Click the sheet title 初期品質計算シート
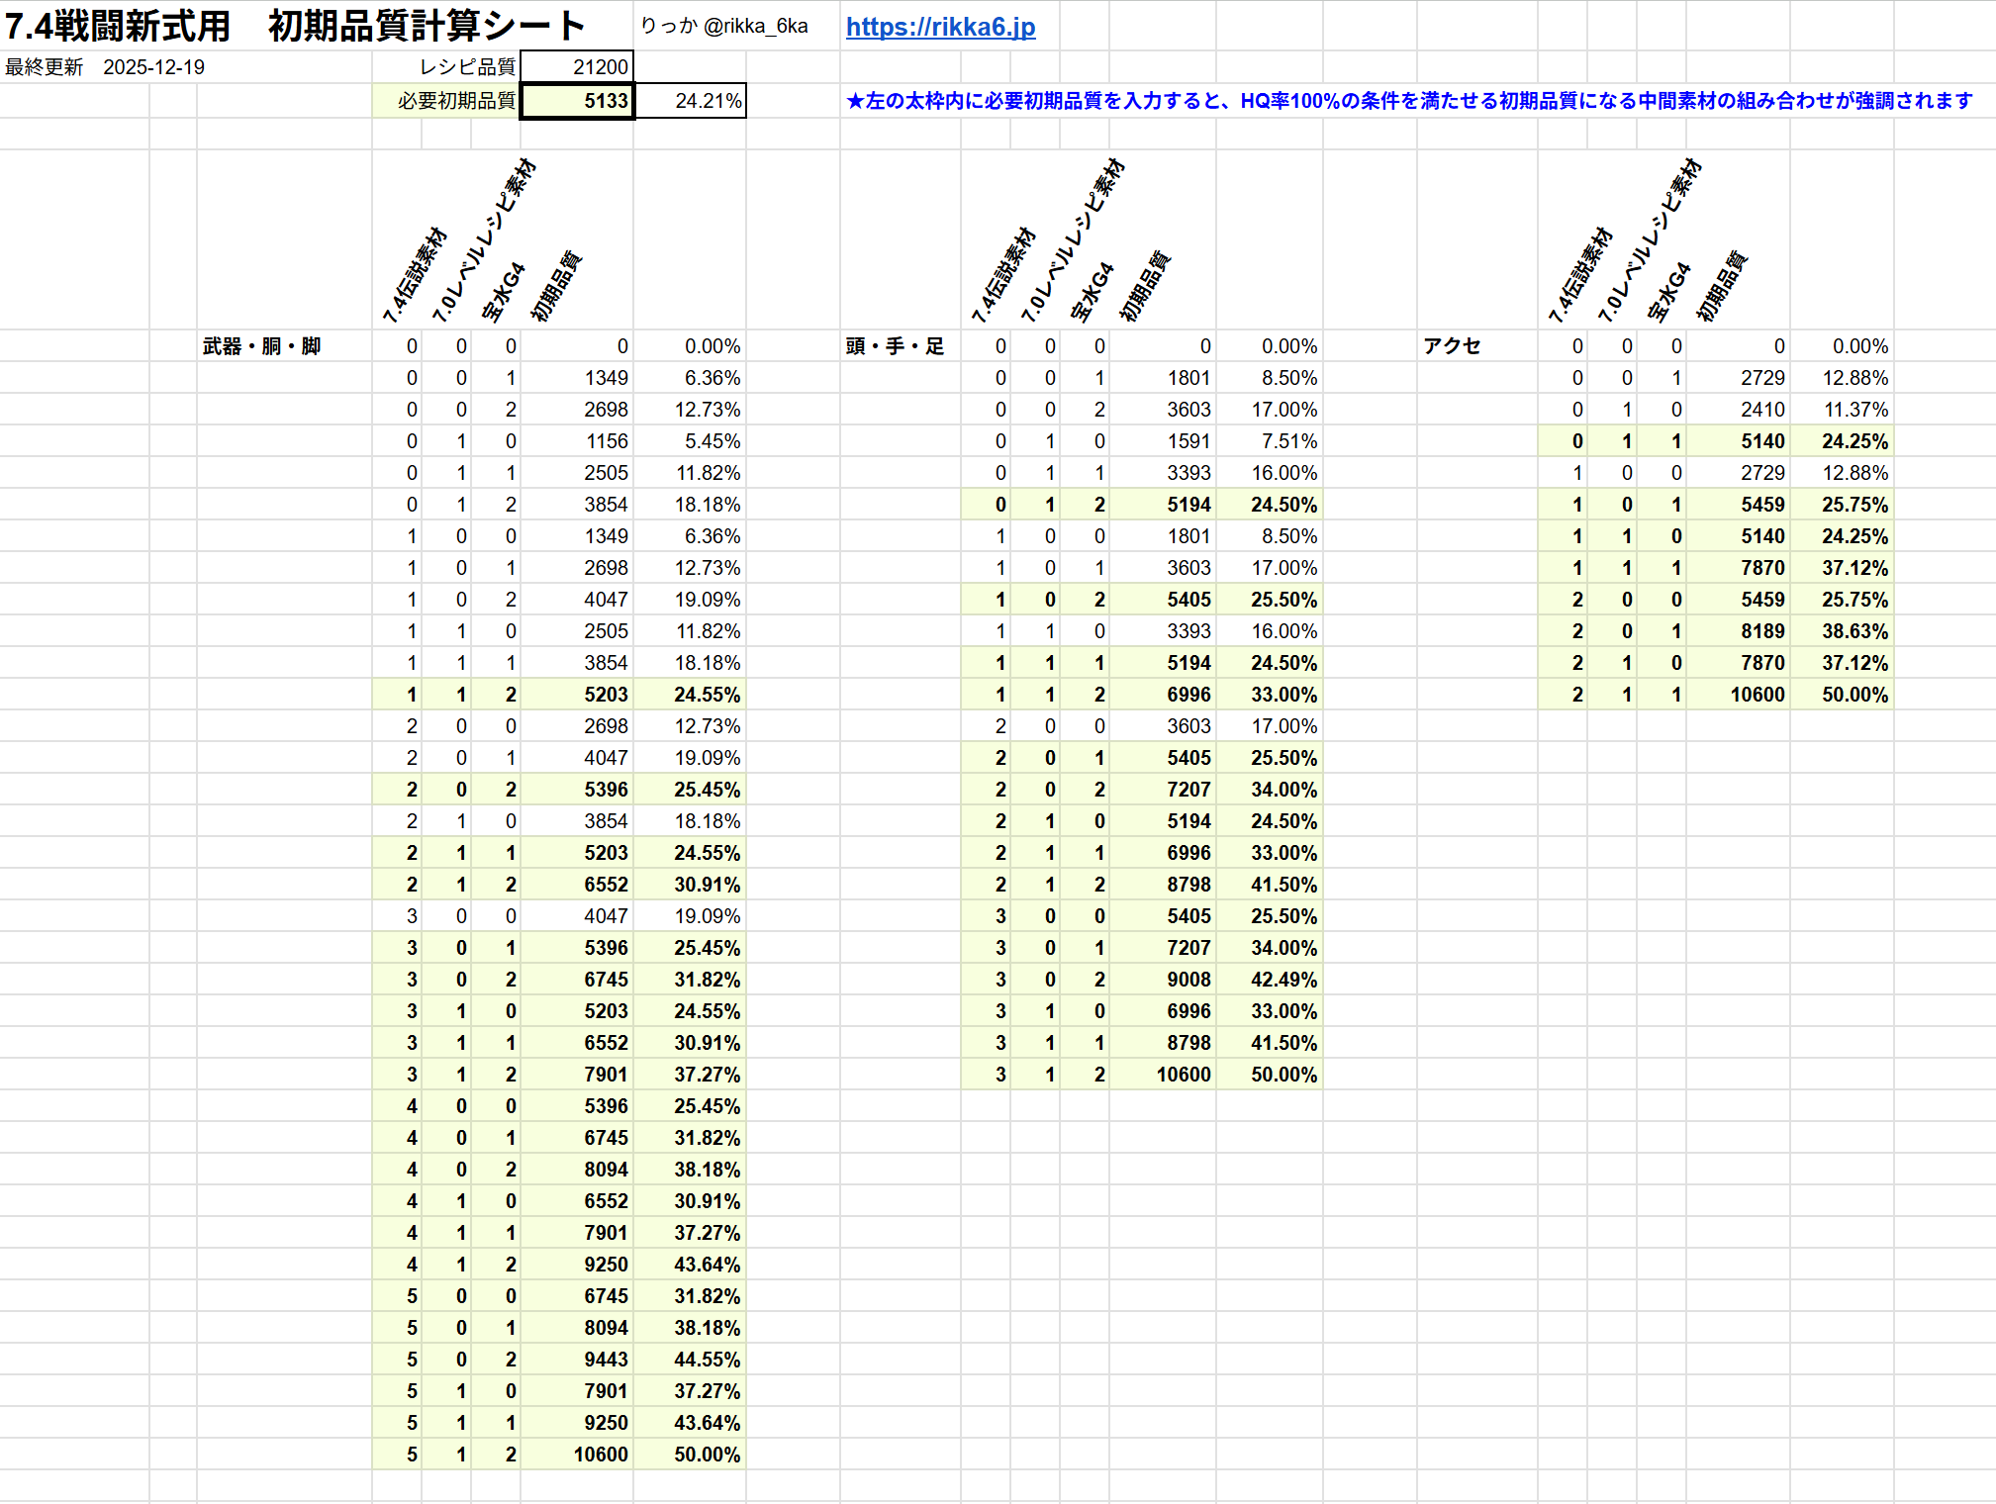This screenshot has height=1504, width=1996. 426,27
